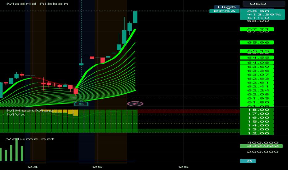This screenshot has width=288, height=170.
Task: Click the 65.15 ribbon value label
Action: tap(257, 51)
